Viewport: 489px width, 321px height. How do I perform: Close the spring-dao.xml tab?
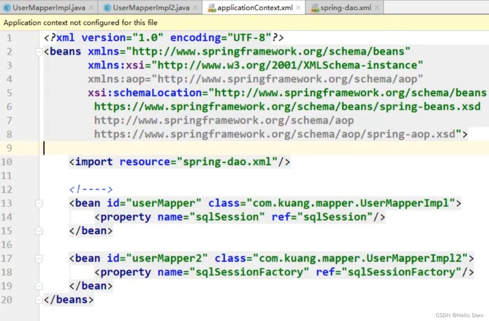376,8
